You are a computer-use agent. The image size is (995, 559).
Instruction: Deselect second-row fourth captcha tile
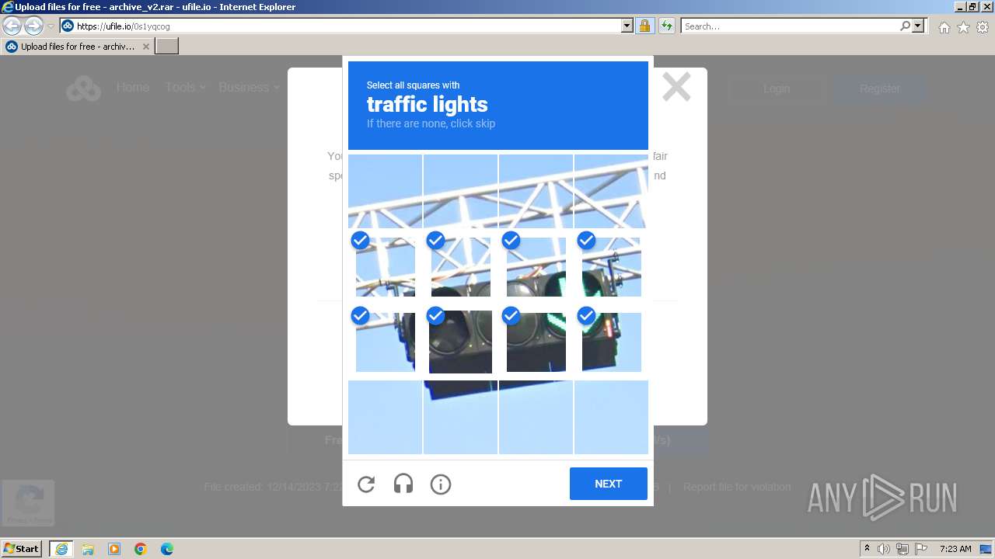pyautogui.click(x=611, y=266)
